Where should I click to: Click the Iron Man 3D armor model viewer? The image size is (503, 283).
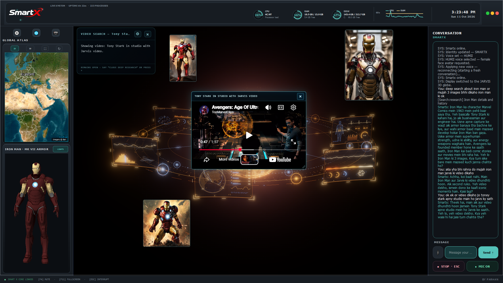pyautogui.click(x=36, y=213)
